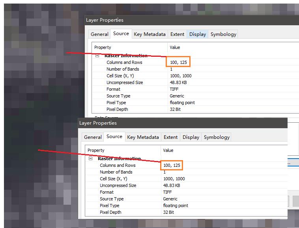Collapse Raster Information group in lower window

point(91,159)
